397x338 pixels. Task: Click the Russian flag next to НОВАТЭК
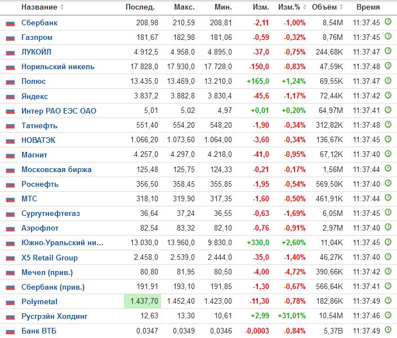point(10,141)
